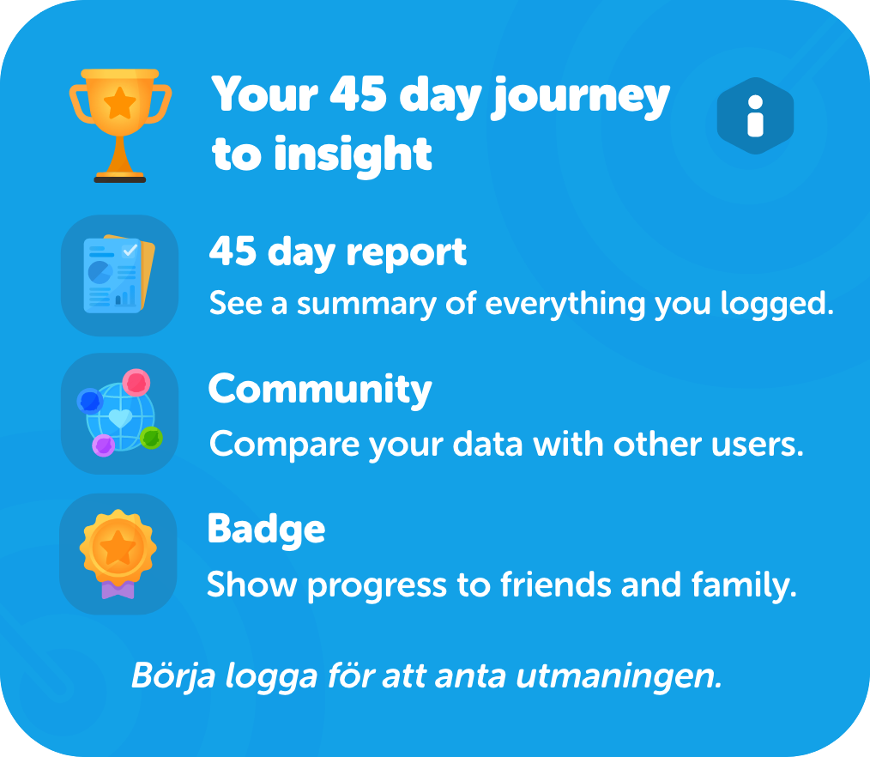Click 'See a summary of everything you logged'

click(x=521, y=303)
